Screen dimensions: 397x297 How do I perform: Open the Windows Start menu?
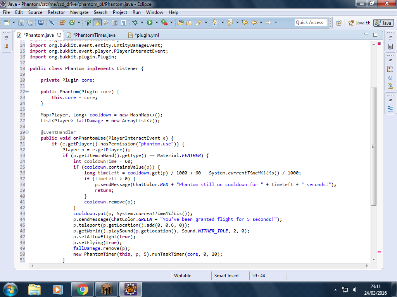pos(10,289)
